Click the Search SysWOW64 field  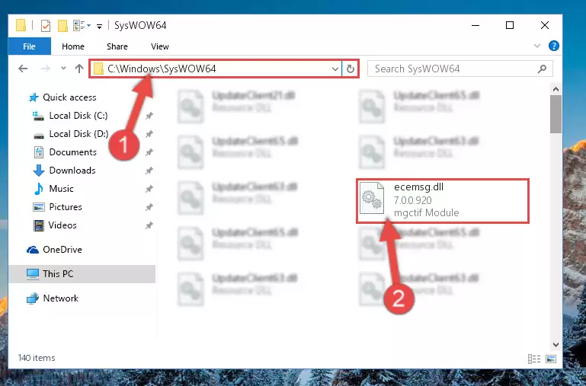tap(460, 69)
